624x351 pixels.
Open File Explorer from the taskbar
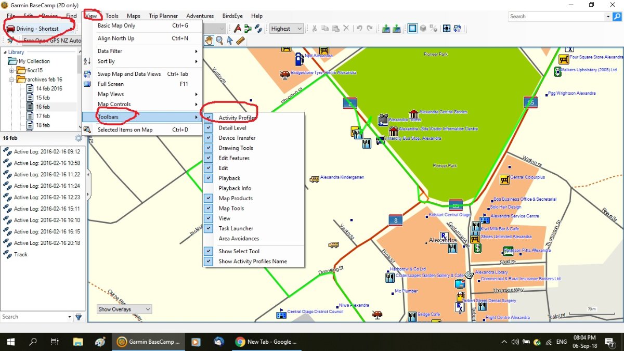click(77, 342)
